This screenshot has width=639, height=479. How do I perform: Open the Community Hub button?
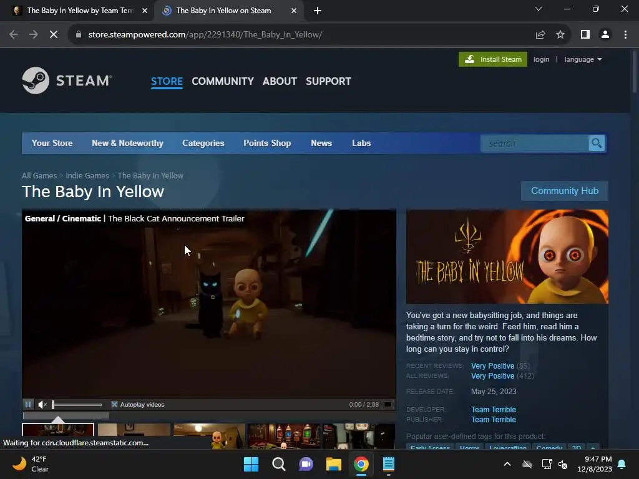click(564, 191)
